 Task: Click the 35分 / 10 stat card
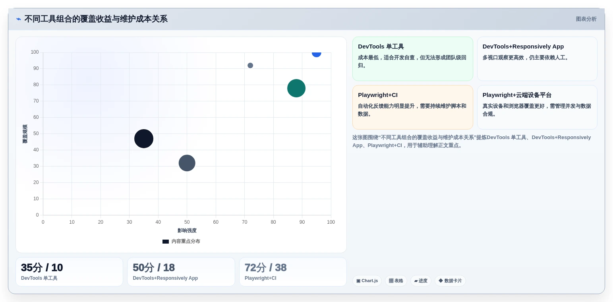(70, 272)
